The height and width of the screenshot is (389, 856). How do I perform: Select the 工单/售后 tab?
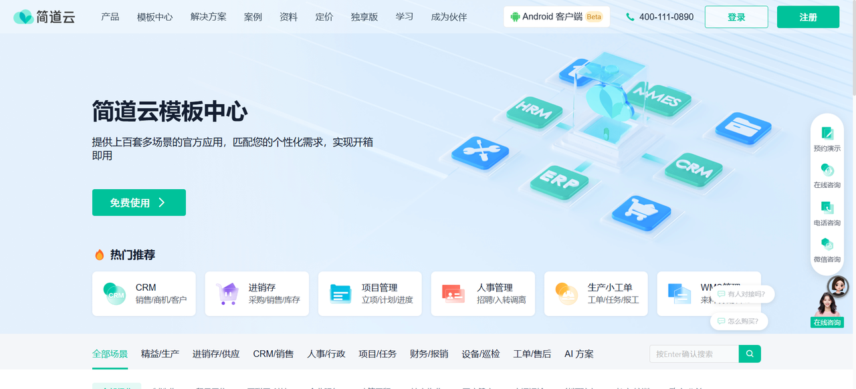coord(532,354)
